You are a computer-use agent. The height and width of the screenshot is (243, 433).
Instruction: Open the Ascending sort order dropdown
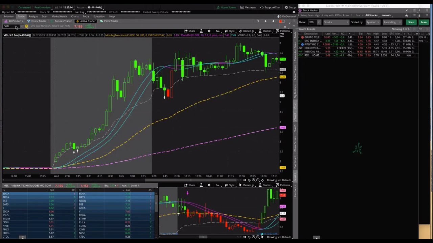tap(392, 22)
